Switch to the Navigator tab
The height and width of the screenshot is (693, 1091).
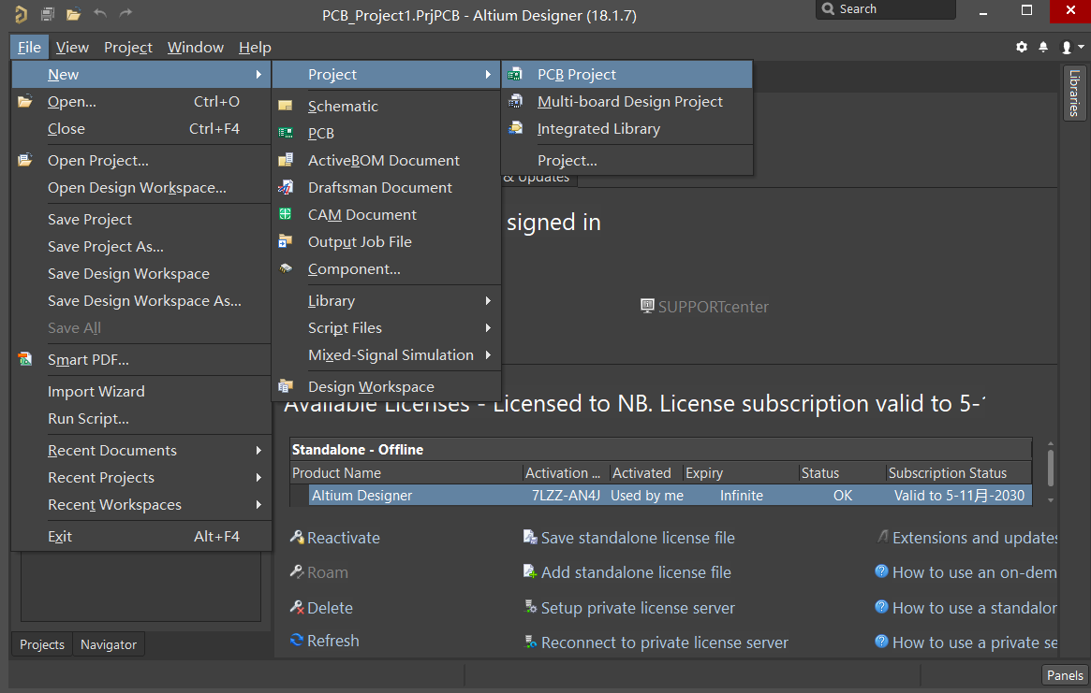[109, 644]
